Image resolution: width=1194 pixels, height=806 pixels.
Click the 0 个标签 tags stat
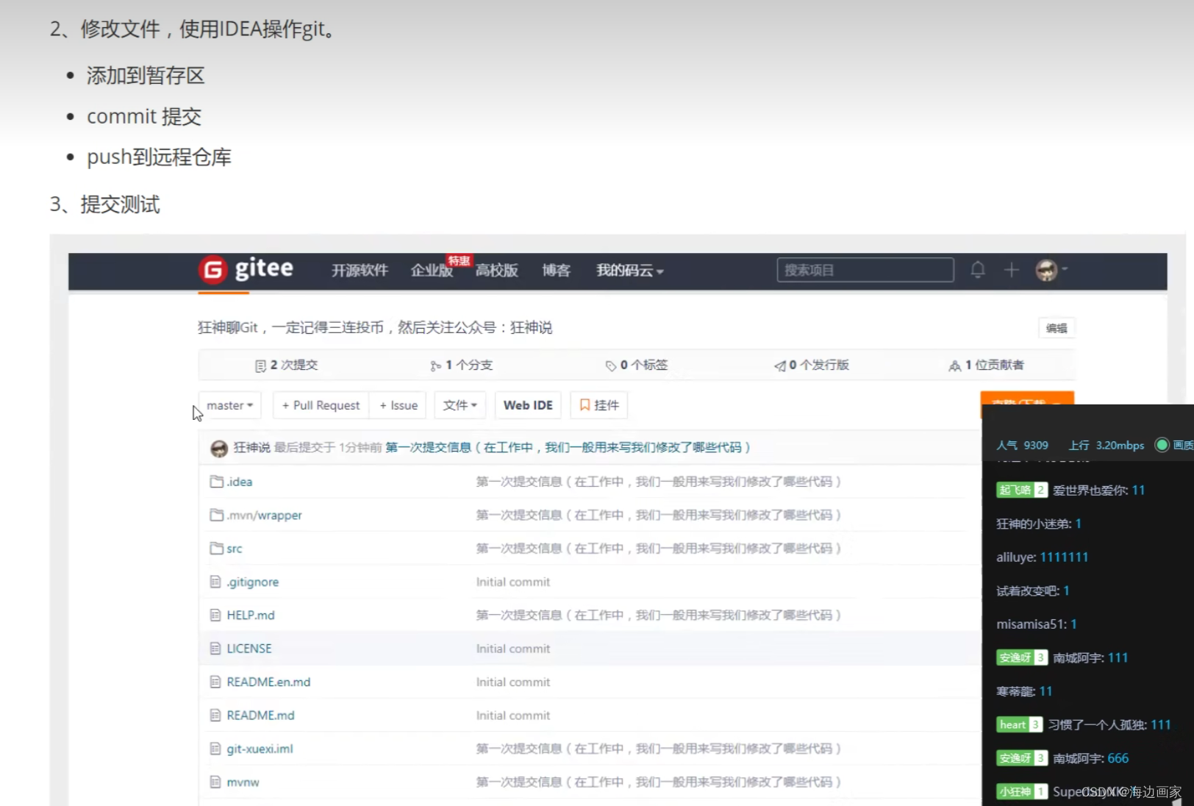tap(637, 365)
